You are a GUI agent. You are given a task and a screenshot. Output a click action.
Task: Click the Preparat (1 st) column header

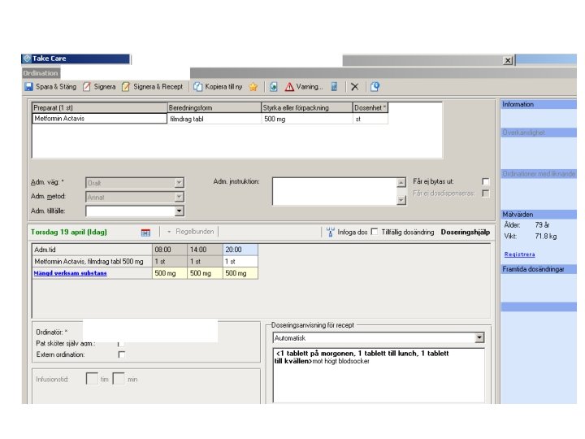100,108
